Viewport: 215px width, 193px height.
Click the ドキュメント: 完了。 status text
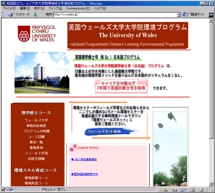(53, 190)
